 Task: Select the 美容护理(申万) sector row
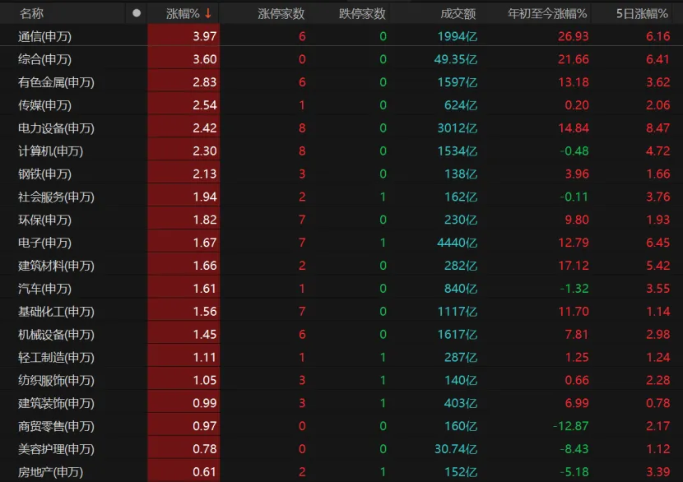click(x=56, y=449)
